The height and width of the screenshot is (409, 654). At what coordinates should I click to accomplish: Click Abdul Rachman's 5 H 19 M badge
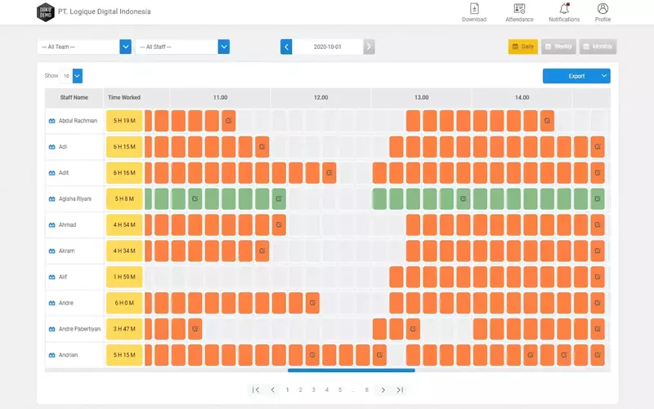(124, 121)
